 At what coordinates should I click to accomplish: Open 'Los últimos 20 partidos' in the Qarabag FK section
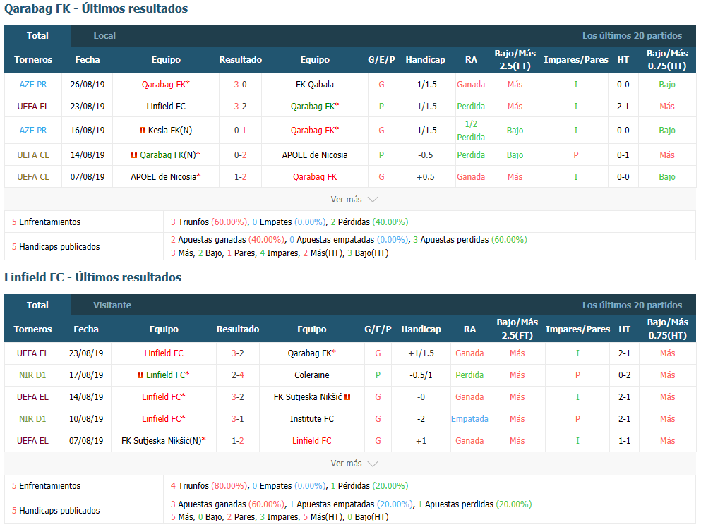632,36
